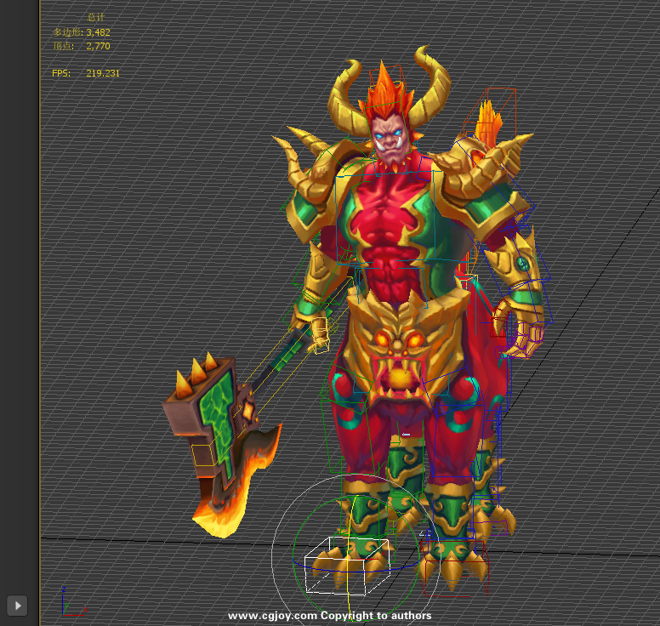Click the 总计 statistics header text
Image resolution: width=660 pixels, height=626 pixels.
96,17
